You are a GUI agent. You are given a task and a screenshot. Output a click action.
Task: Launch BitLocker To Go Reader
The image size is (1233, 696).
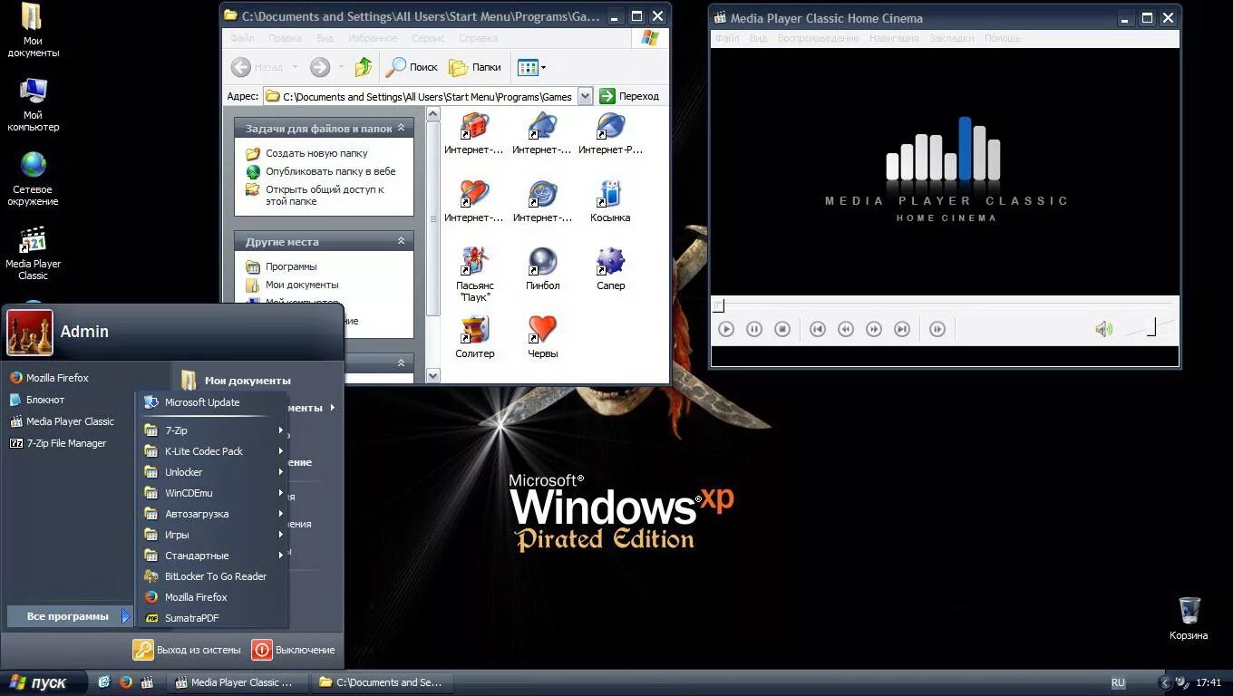pyautogui.click(x=213, y=576)
